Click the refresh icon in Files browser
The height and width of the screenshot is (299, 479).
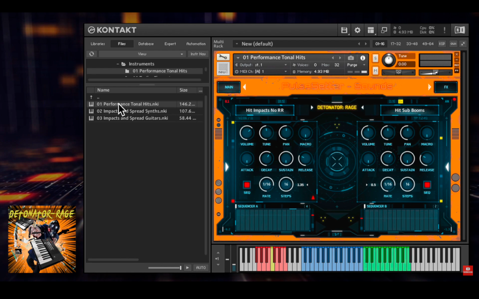point(92,54)
